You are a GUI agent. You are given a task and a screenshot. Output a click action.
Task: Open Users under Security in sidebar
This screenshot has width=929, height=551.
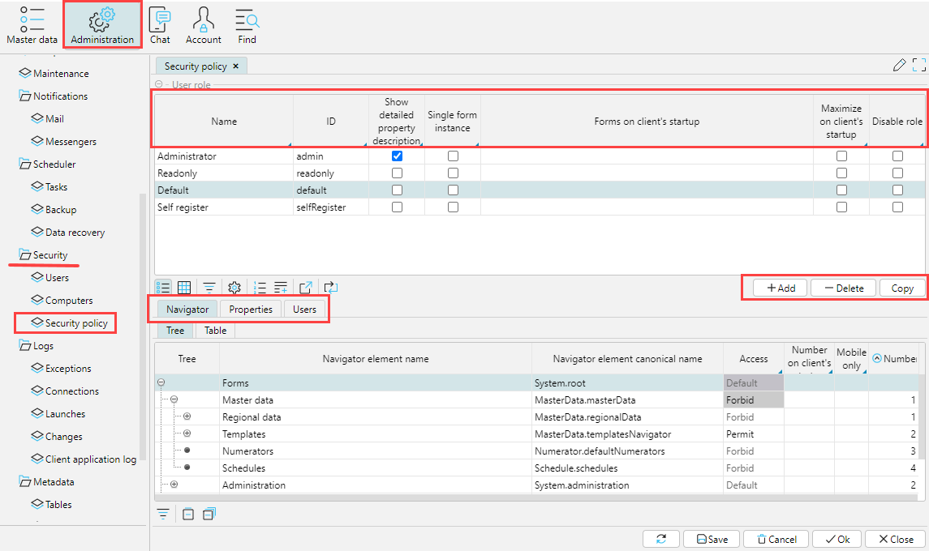coord(57,278)
